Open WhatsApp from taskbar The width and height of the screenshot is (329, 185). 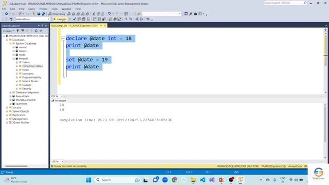click(x=184, y=180)
